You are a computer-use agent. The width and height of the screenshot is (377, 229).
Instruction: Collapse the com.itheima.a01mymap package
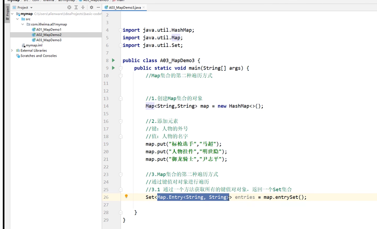(x=23, y=24)
